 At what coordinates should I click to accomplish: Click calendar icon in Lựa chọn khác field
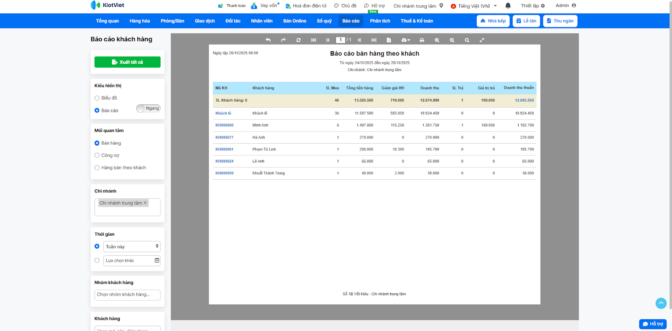click(x=157, y=260)
